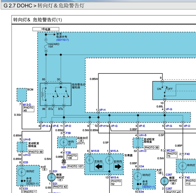Open PHOTO 39 box near U/H-D pin 32

point(151,148)
